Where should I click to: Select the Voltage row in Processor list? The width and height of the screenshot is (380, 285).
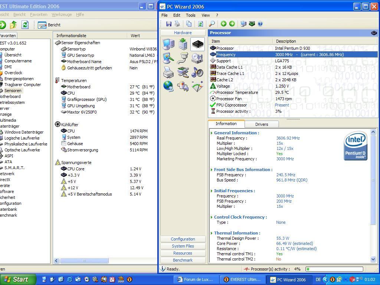click(x=293, y=86)
